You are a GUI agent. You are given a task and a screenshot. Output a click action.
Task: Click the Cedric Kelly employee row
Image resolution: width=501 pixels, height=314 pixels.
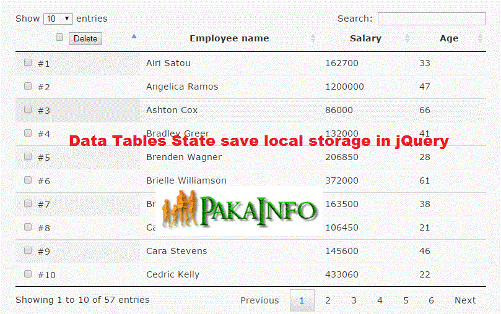(173, 274)
